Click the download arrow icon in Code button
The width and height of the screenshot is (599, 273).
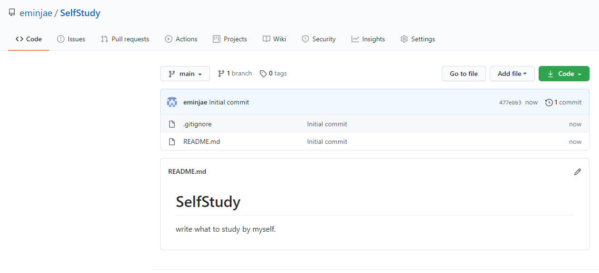coord(551,74)
